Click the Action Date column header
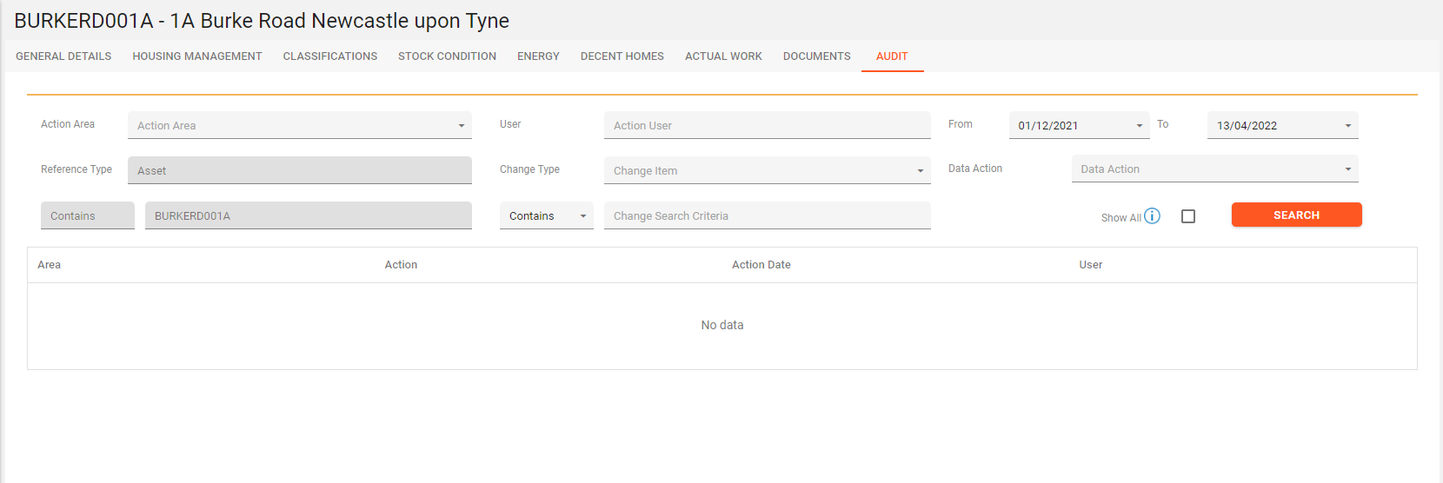Viewport: 1443px width, 483px height. click(x=761, y=265)
